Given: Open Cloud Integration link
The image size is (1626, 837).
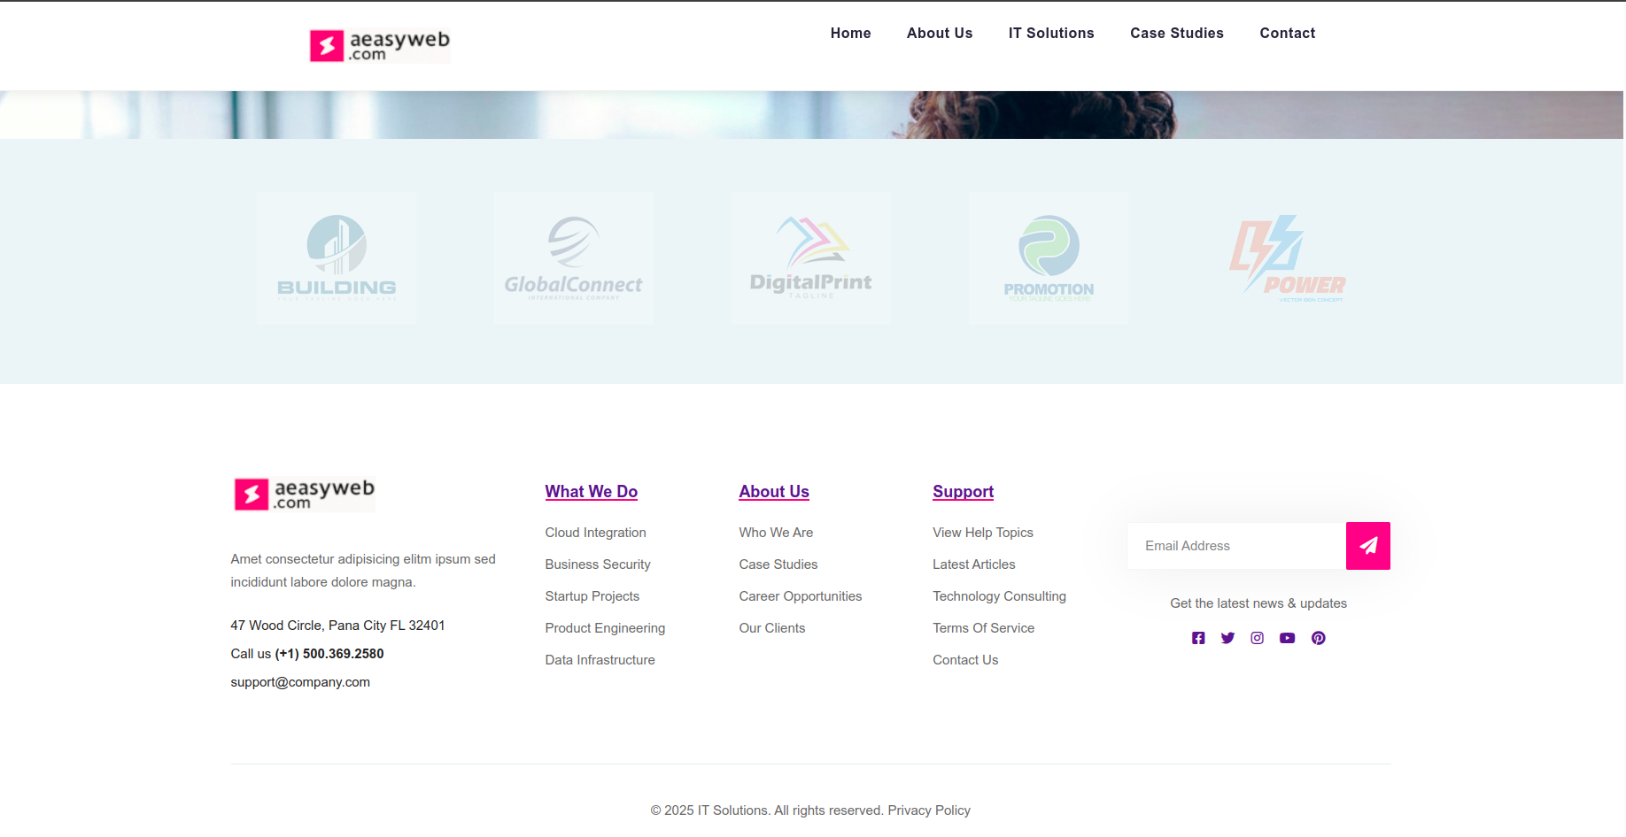Looking at the screenshot, I should pos(596,533).
